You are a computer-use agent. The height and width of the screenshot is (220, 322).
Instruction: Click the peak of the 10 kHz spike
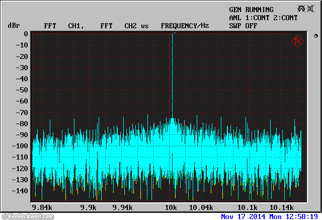(x=173, y=34)
